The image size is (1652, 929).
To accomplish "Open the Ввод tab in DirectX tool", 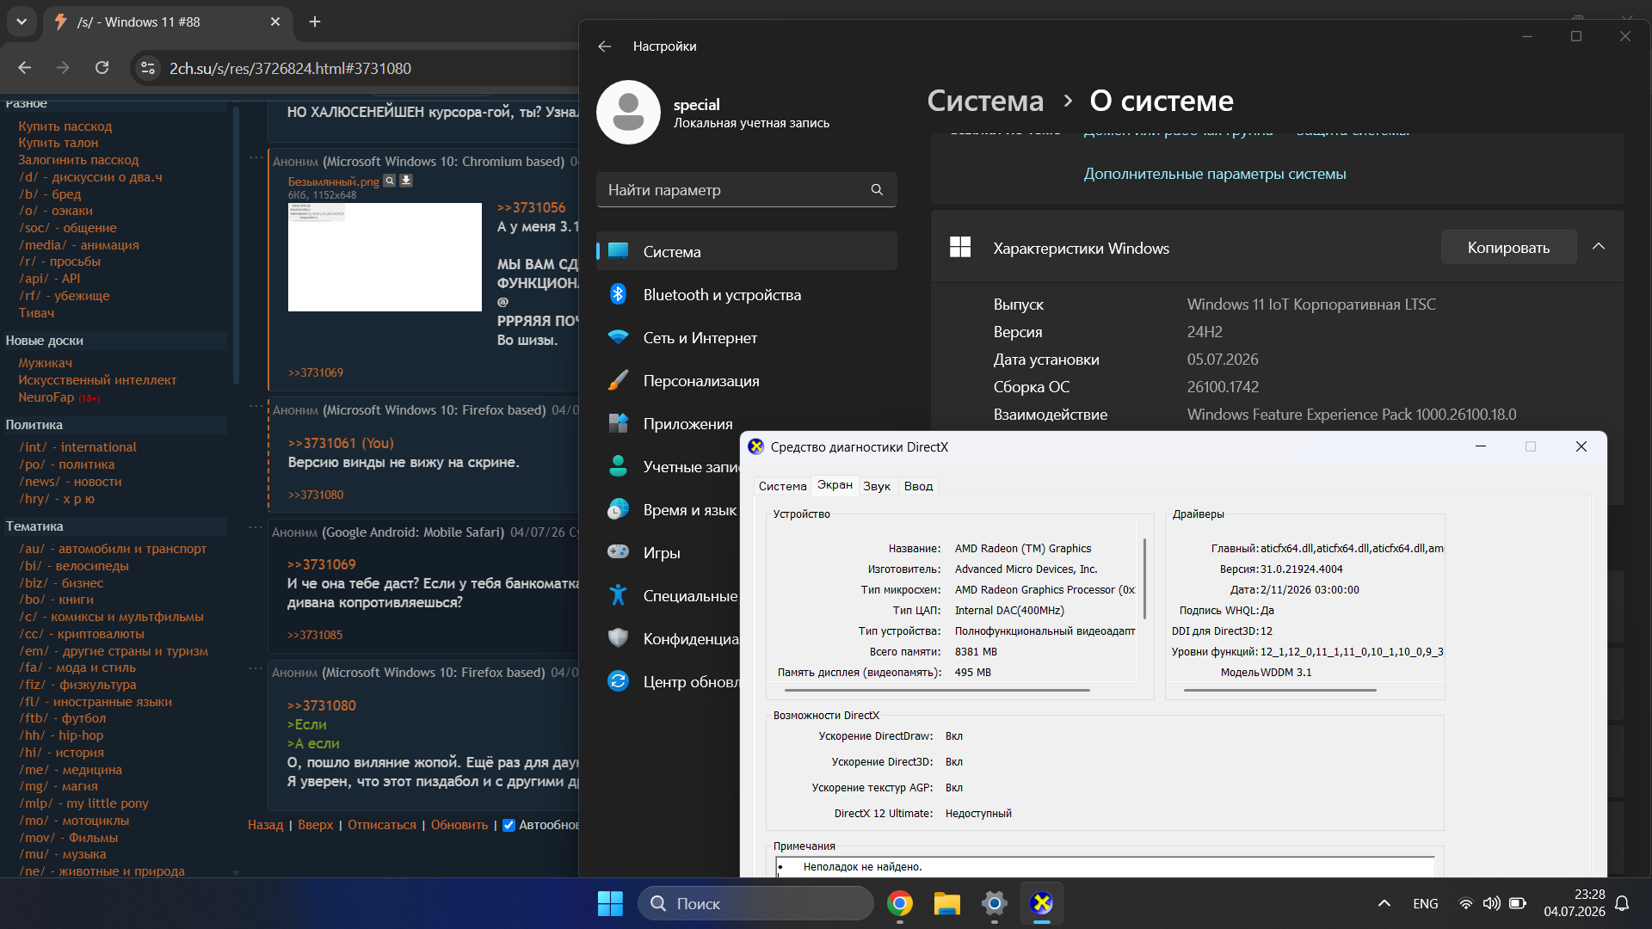I will pyautogui.click(x=918, y=486).
